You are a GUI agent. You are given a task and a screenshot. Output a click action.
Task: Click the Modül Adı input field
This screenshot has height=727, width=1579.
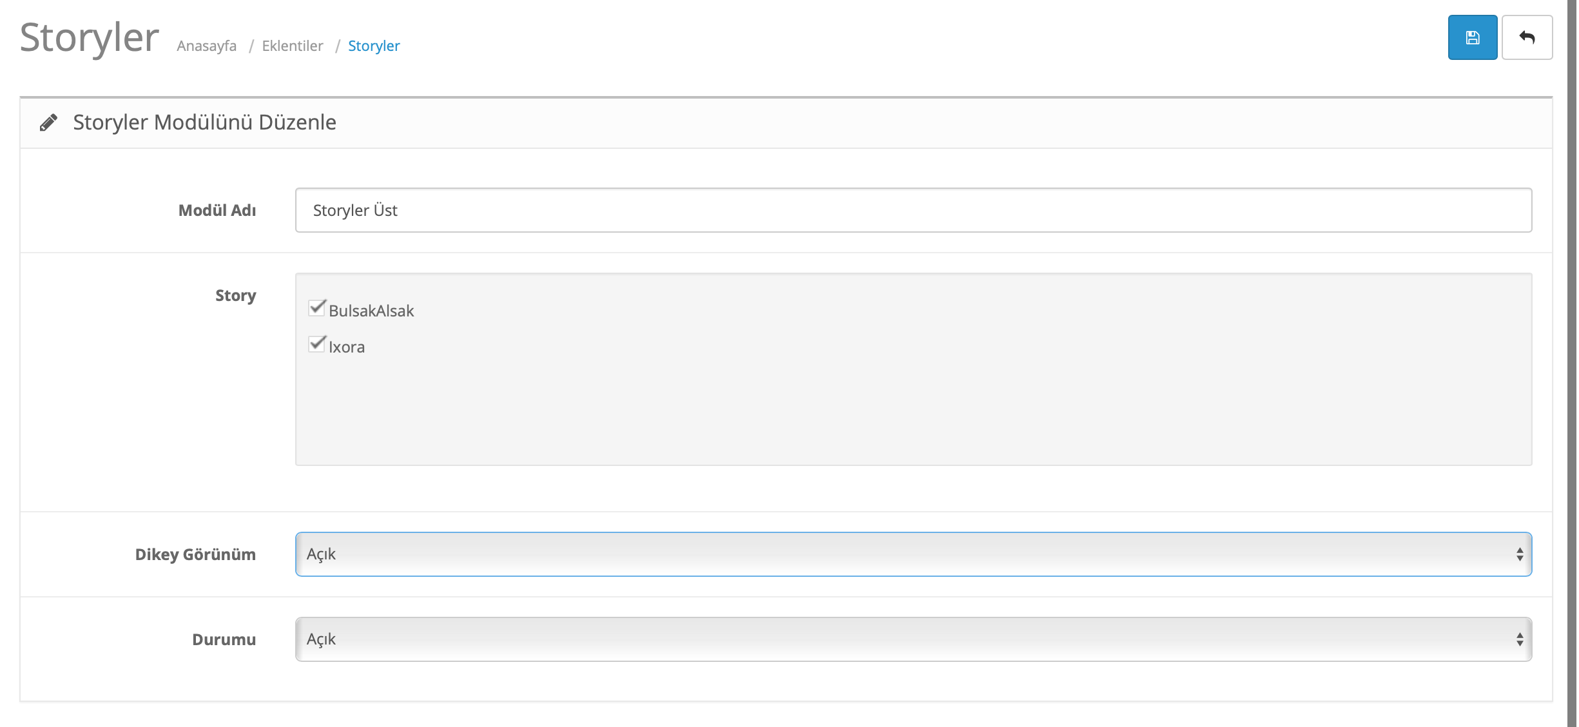tap(913, 209)
